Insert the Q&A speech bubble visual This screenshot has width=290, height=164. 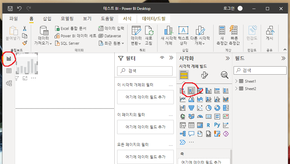(191, 134)
